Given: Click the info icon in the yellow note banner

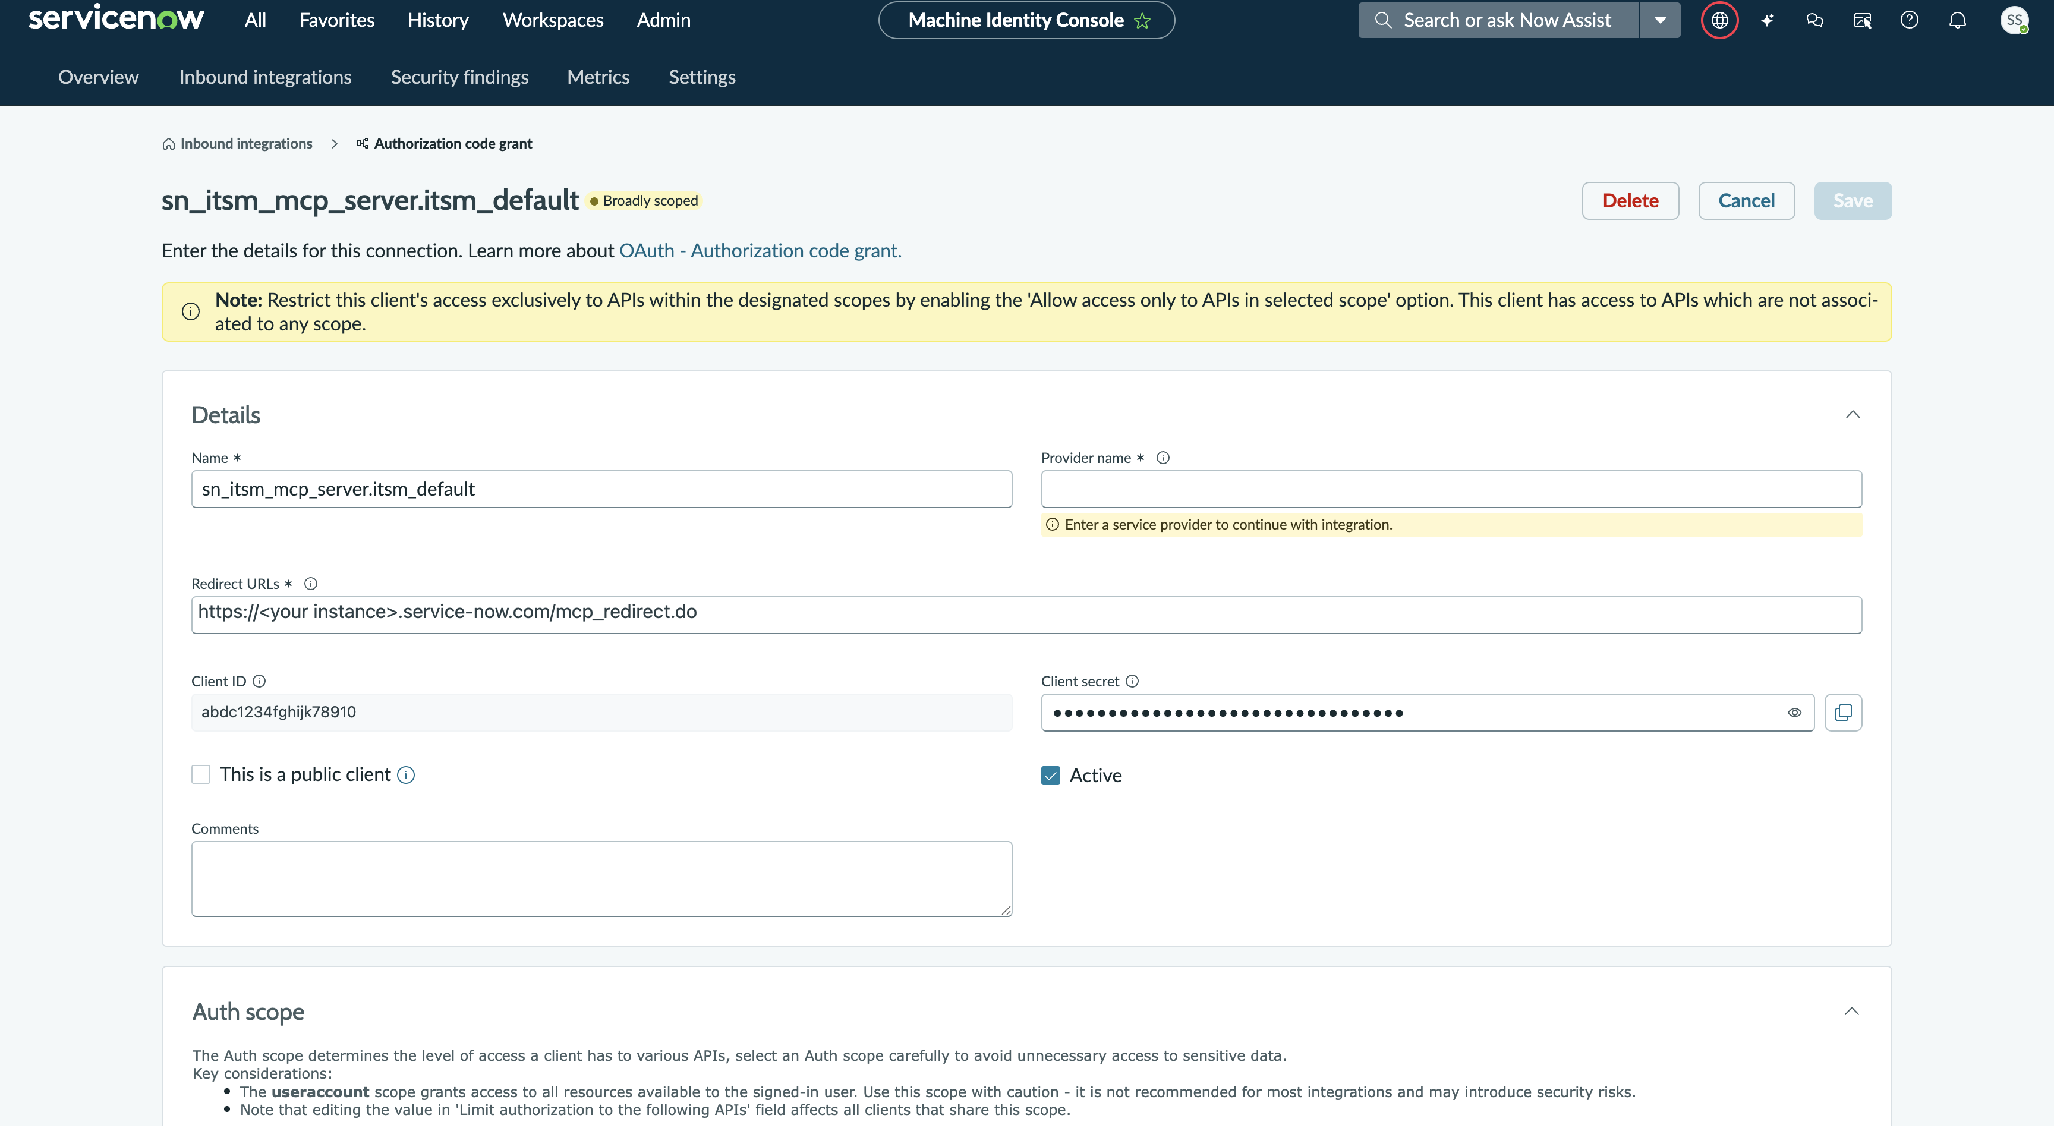Looking at the screenshot, I should pyautogui.click(x=191, y=311).
